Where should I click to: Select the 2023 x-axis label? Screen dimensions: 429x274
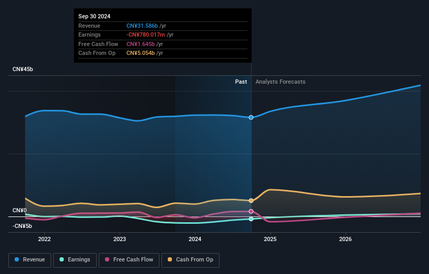coord(120,239)
